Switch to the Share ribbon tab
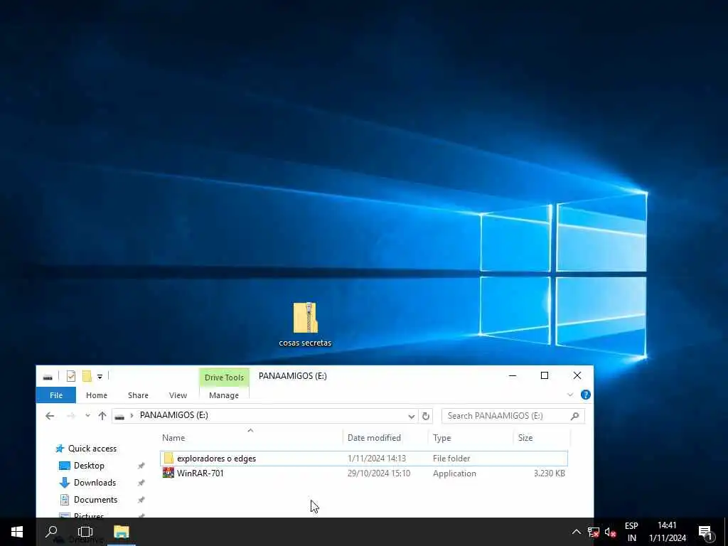Screen dimensions: 728x546 (x=139, y=395)
